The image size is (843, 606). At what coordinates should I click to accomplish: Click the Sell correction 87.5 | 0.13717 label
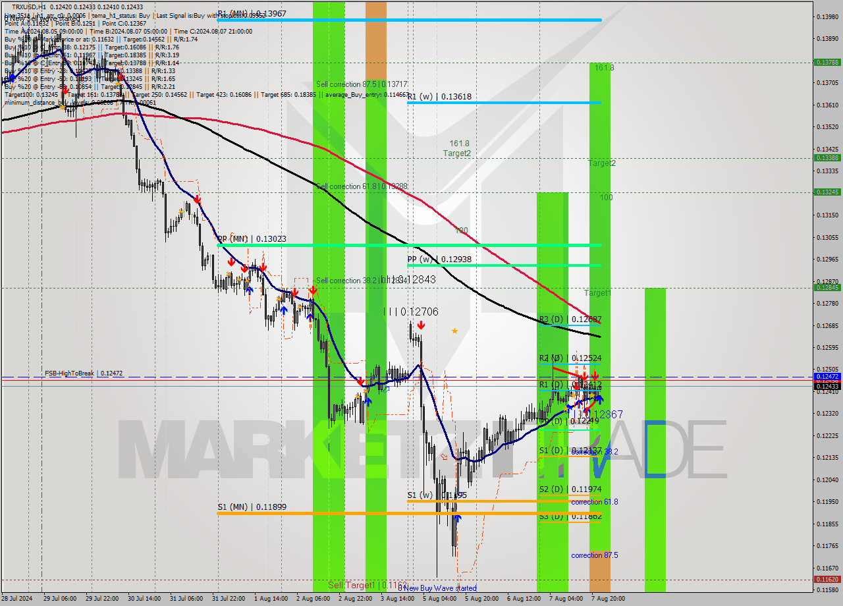tap(362, 84)
